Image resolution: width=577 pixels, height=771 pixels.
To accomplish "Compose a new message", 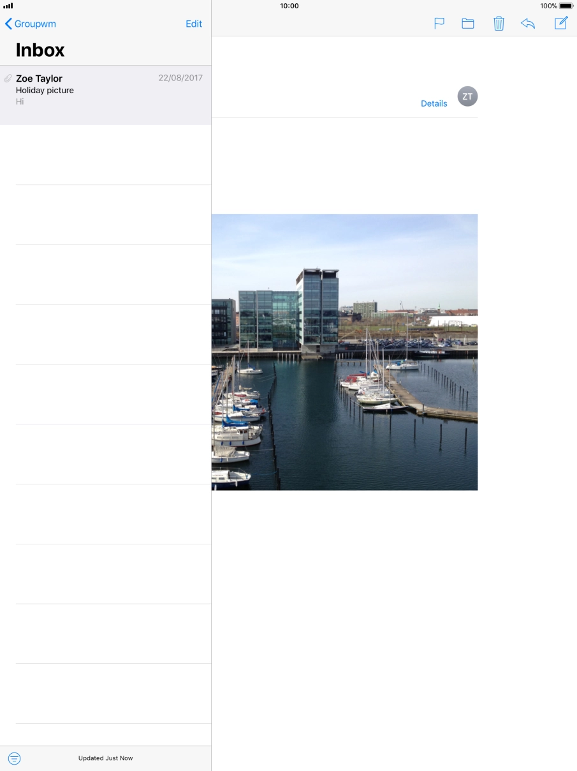I will [x=560, y=24].
